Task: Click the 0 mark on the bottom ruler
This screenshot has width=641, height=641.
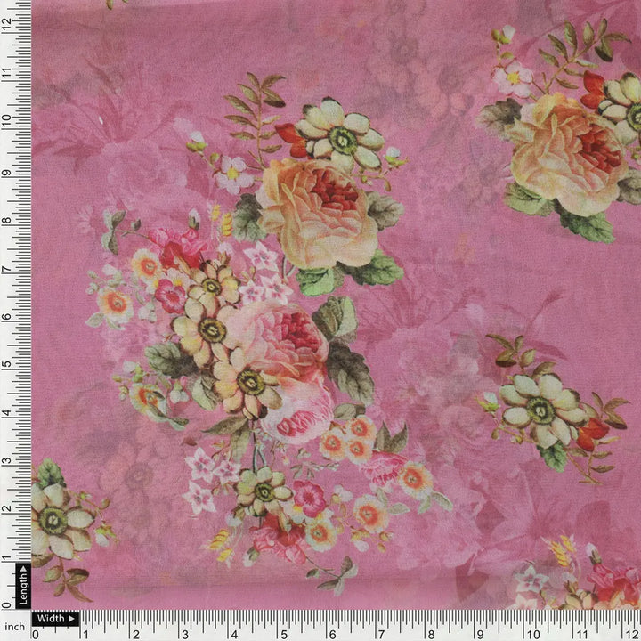Action: click(35, 634)
